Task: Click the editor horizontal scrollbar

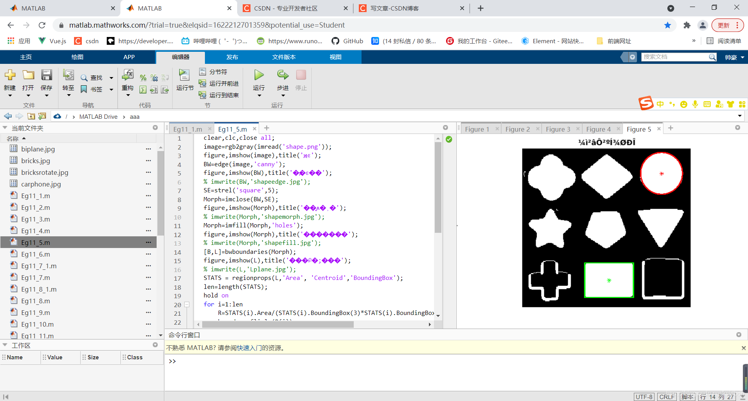Action: [x=278, y=324]
